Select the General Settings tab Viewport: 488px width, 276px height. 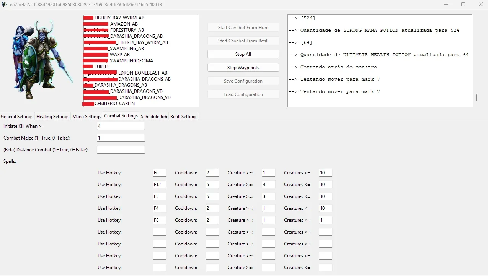pyautogui.click(x=17, y=117)
